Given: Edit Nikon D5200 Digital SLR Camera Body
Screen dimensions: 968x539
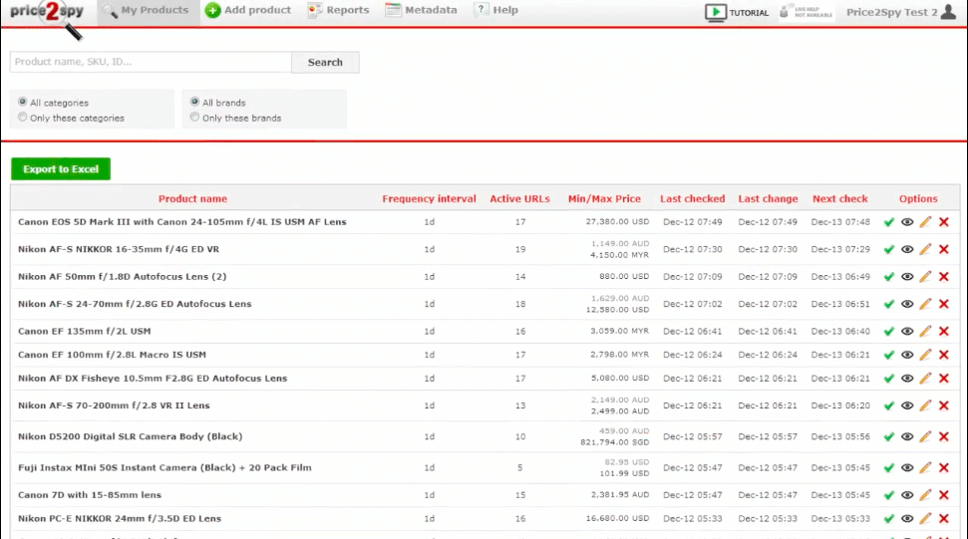Looking at the screenshot, I should [925, 436].
